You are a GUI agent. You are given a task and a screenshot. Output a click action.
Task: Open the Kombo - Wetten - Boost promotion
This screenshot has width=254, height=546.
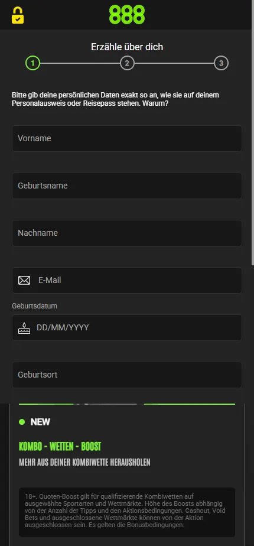point(60,446)
